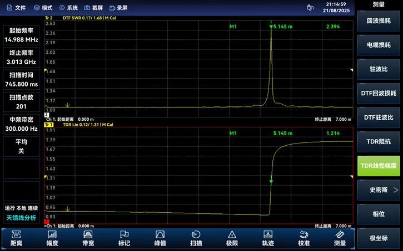Open the 系统 (System) menu

(68, 8)
